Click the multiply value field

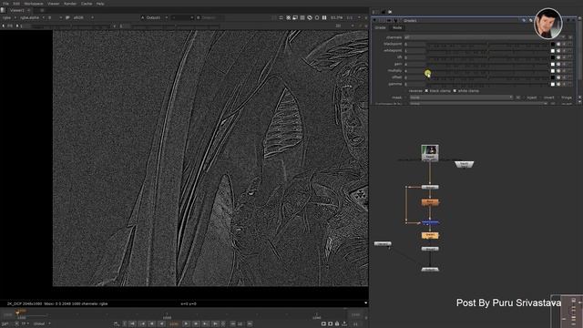pos(414,71)
